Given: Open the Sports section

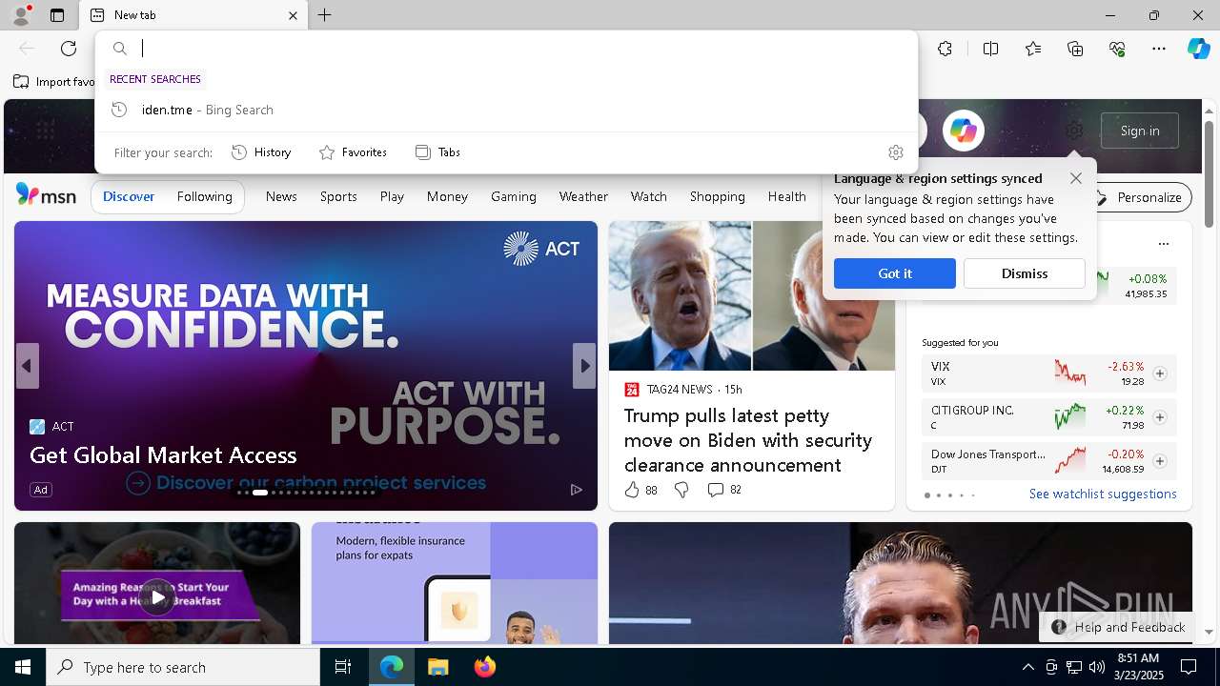Looking at the screenshot, I should click(x=338, y=196).
